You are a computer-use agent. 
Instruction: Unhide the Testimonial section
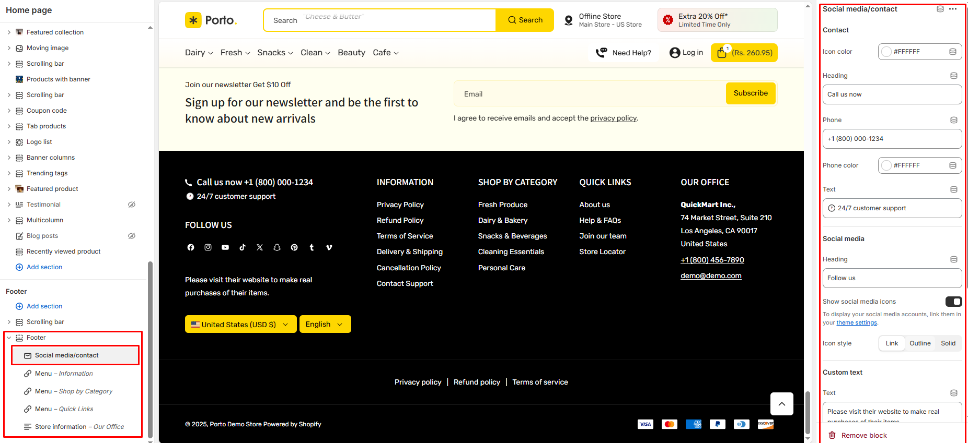click(x=132, y=205)
